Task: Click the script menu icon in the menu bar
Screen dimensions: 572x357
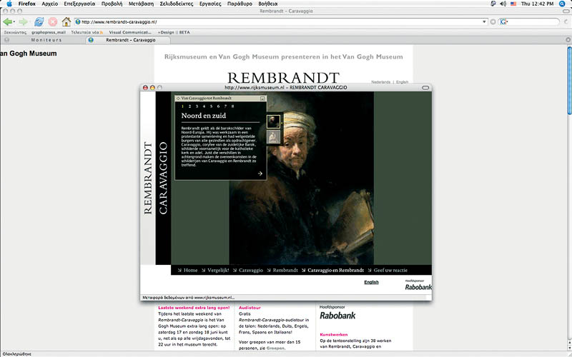Action: 493,4
